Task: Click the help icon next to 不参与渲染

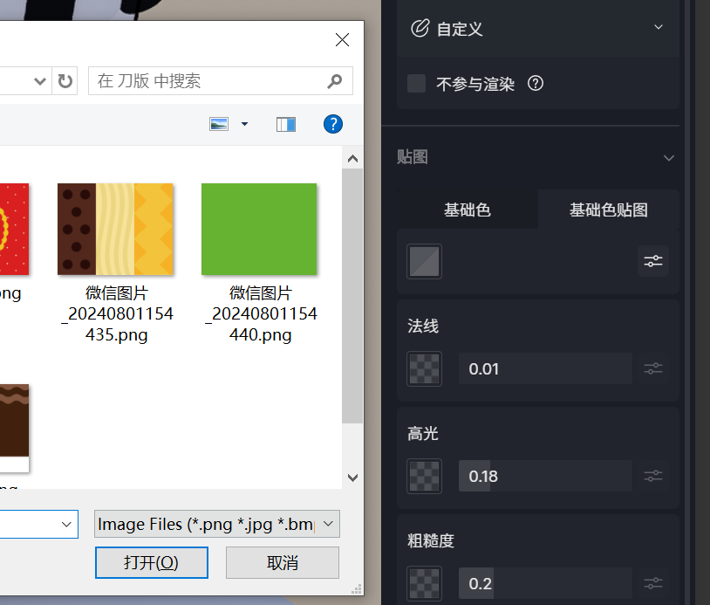Action: coord(536,84)
